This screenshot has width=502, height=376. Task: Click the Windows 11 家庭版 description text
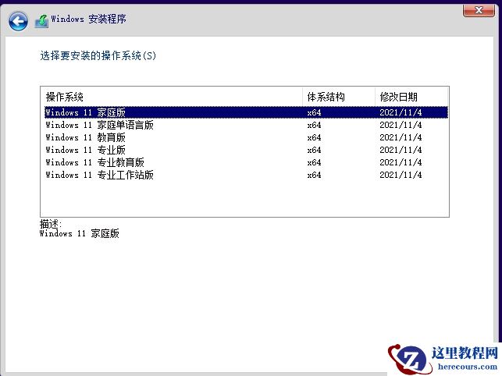(80, 233)
